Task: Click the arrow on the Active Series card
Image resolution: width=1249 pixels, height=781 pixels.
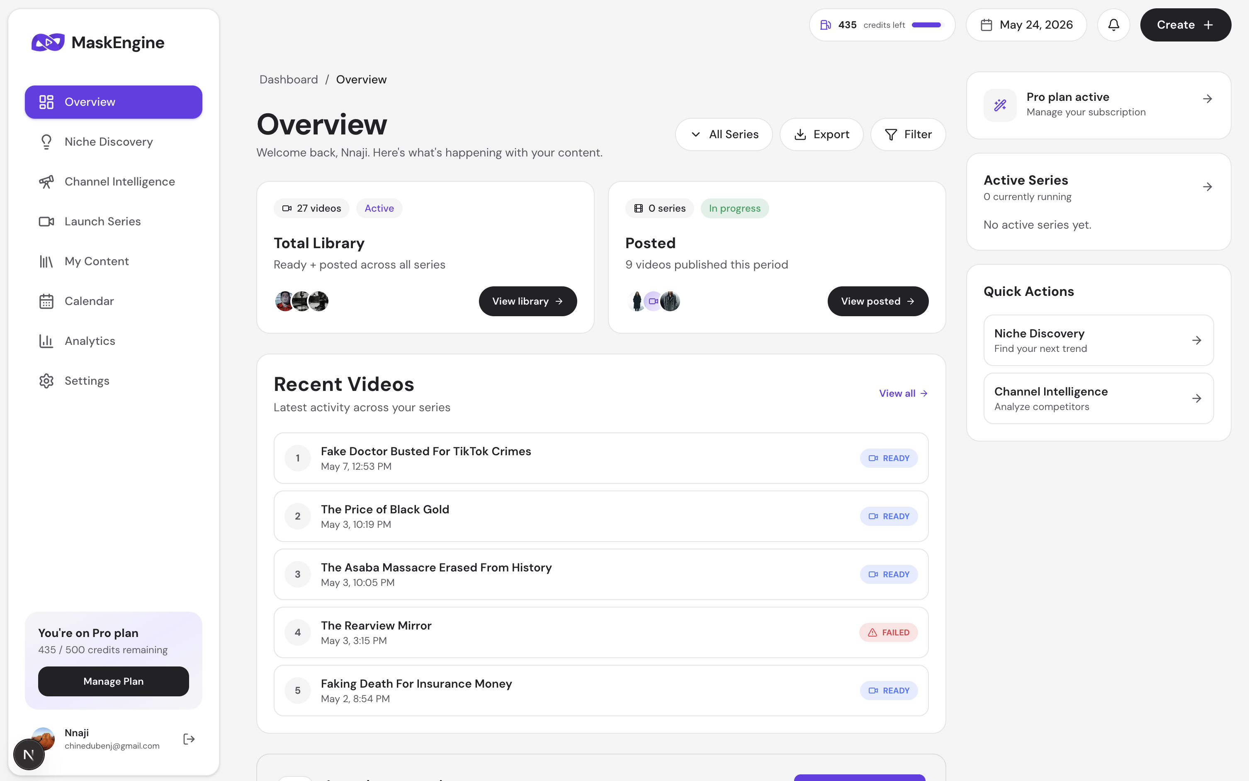Action: coord(1207,186)
